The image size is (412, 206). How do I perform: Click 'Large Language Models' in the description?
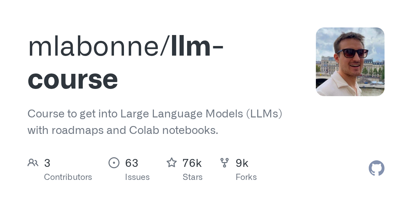coord(181,114)
